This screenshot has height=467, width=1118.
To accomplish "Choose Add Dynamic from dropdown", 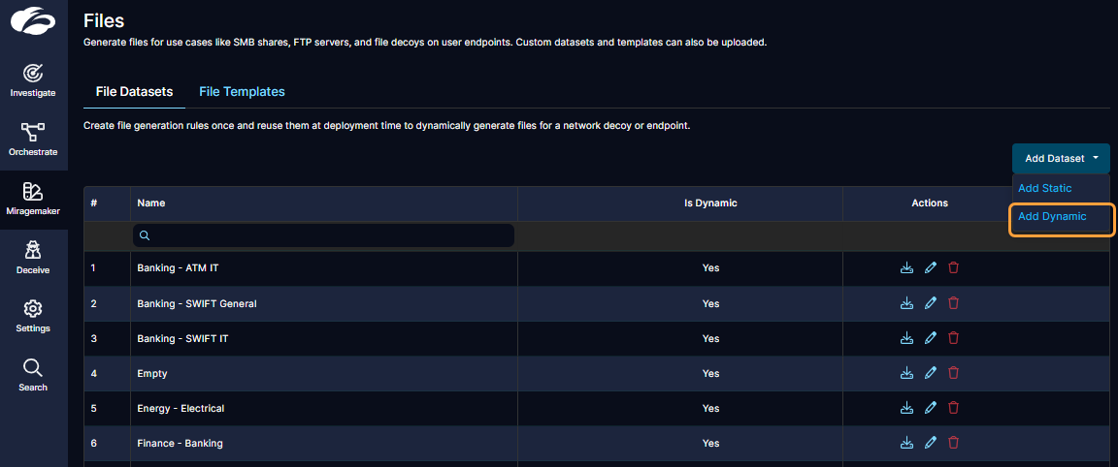I will point(1052,217).
